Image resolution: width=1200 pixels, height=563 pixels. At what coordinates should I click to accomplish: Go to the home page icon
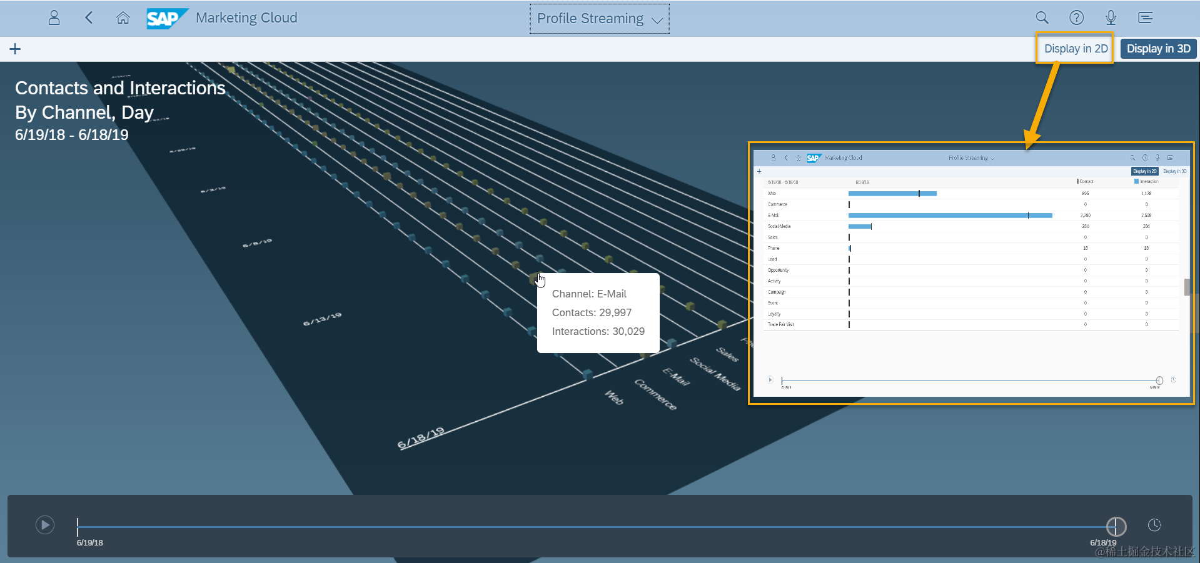(x=123, y=18)
